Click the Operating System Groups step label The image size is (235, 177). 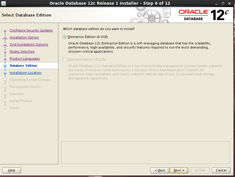point(30,80)
